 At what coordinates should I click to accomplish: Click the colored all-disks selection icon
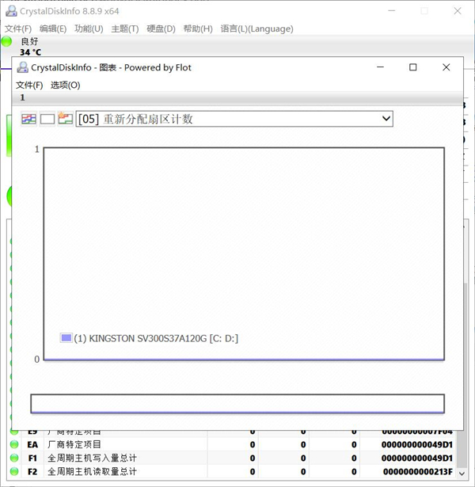click(28, 119)
